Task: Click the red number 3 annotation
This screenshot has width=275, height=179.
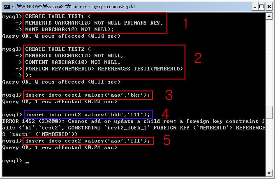Action: pyautogui.click(x=169, y=95)
